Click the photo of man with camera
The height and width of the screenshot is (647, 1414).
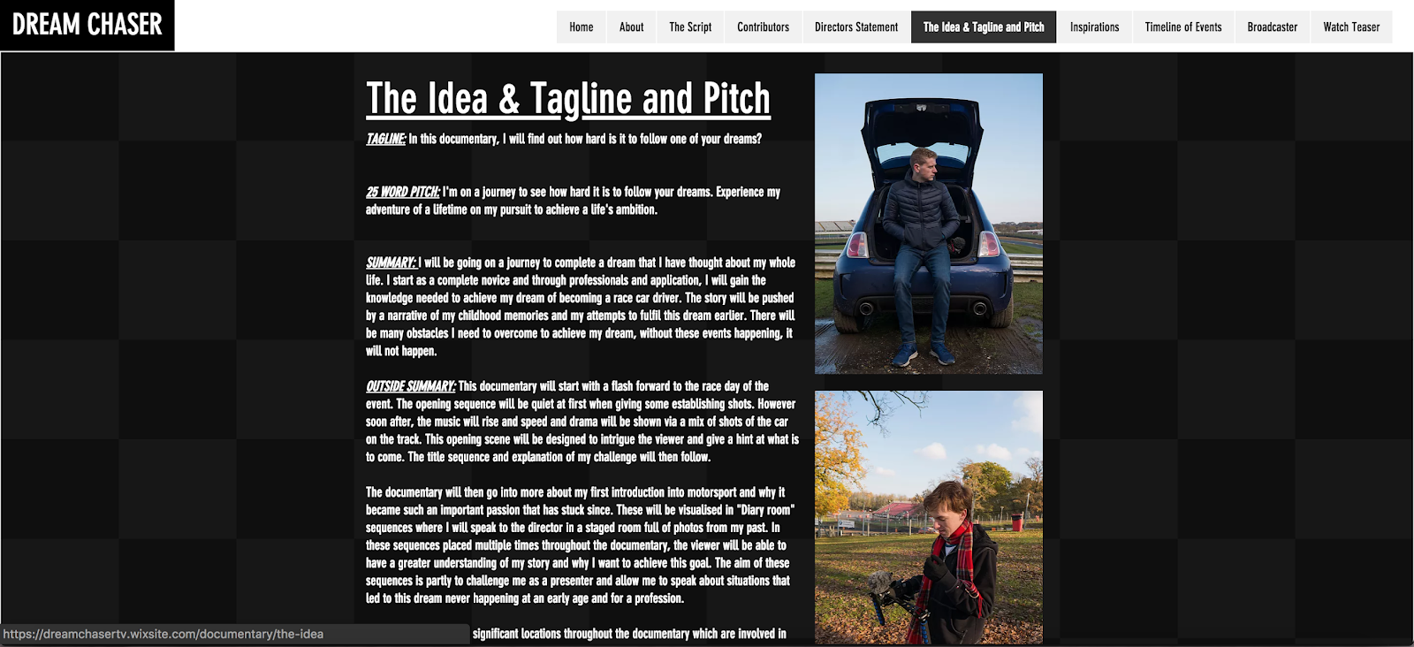coord(929,517)
